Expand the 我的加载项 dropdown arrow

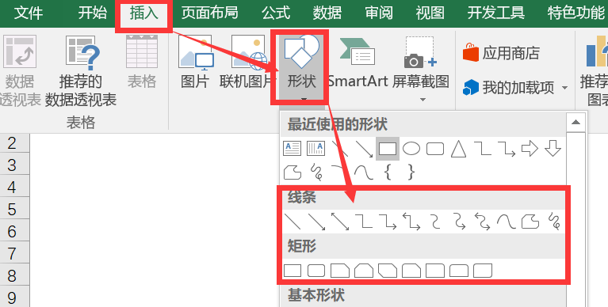click(x=564, y=89)
